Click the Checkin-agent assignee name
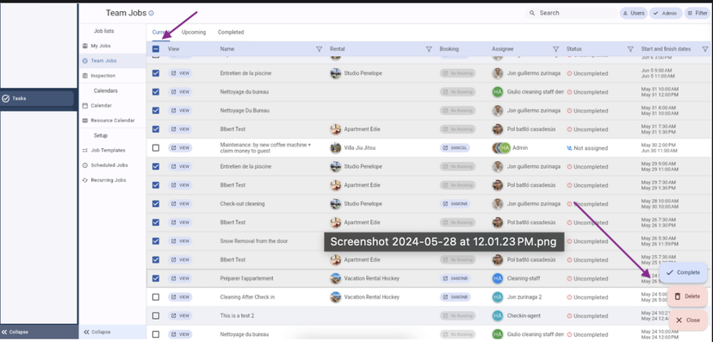This screenshot has height=342, width=713. 524,315
